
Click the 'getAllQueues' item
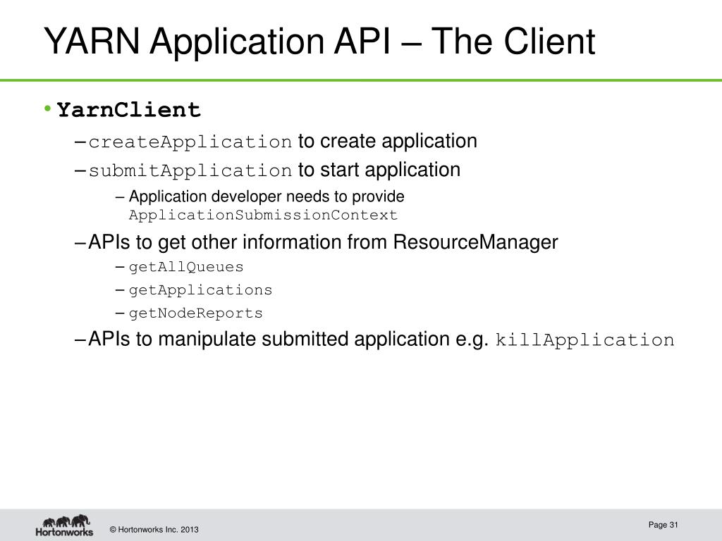[186, 267]
